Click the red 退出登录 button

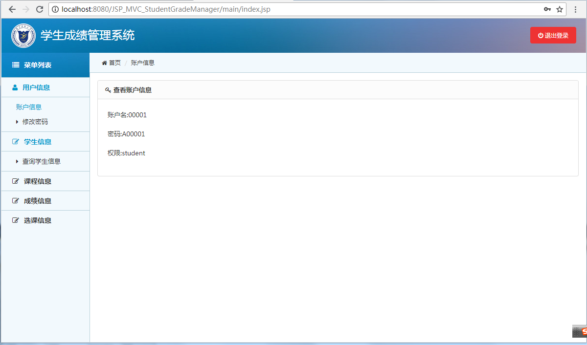pos(553,35)
